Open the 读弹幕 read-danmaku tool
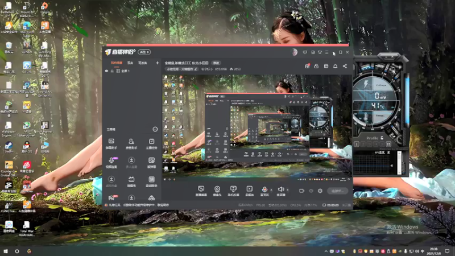This screenshot has width=455, height=256. [x=151, y=163]
